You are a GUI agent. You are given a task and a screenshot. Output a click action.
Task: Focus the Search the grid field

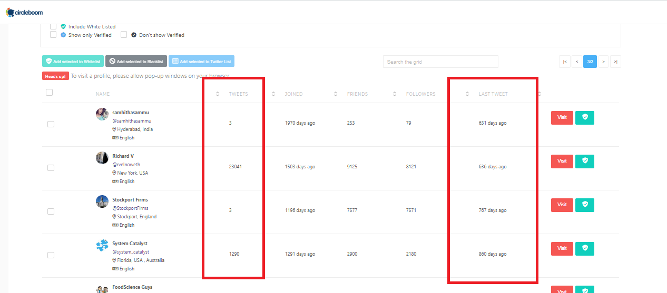440,62
